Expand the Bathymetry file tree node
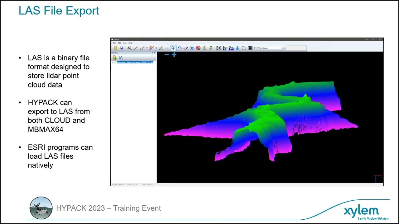This screenshot has height=224, width=399. 113,62
